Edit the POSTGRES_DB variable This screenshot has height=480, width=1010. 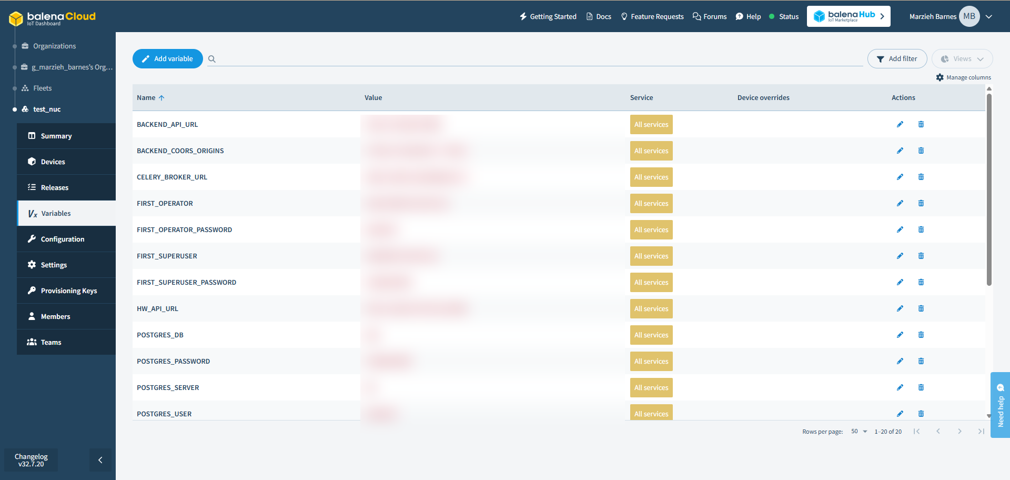point(900,335)
